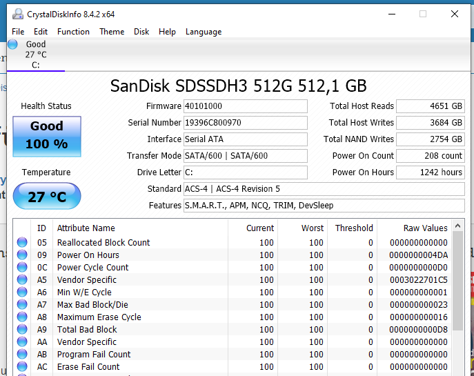The width and height of the screenshot is (474, 376).
Task: Click the Power On Count value 208 count
Action: click(431, 156)
